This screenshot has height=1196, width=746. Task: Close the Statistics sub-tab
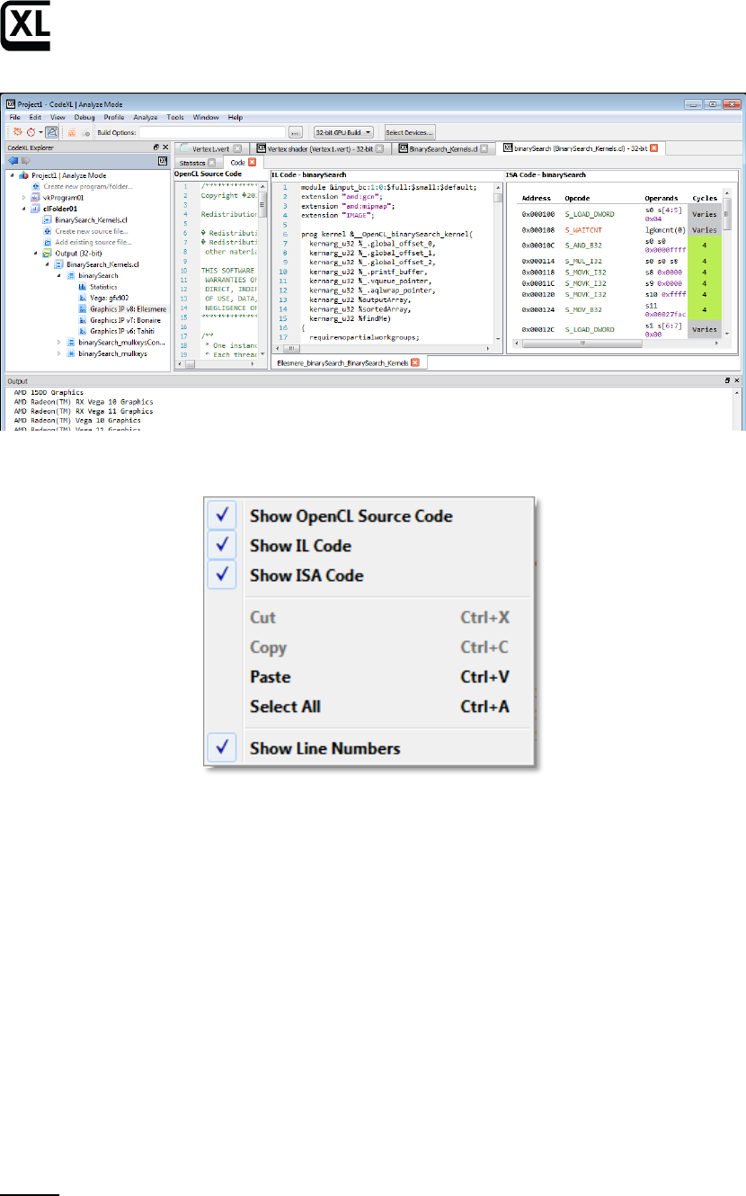click(x=211, y=162)
